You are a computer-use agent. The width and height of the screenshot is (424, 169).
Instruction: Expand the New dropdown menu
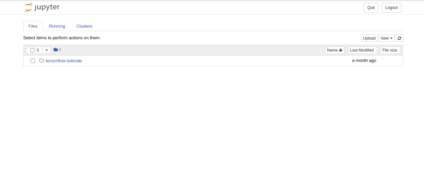tap(387, 38)
